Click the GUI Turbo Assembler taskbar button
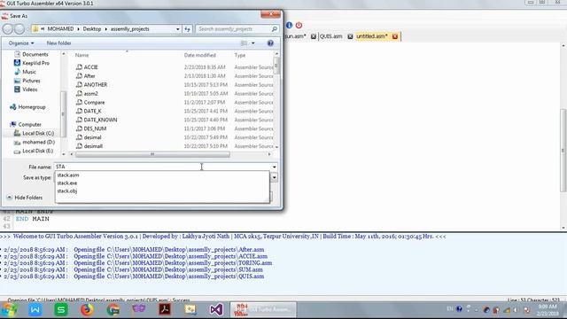The width and height of the screenshot is (567, 319). tap(264, 310)
